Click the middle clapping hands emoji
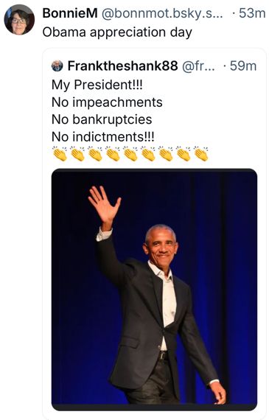The height and width of the screenshot is (420, 269). point(130,154)
